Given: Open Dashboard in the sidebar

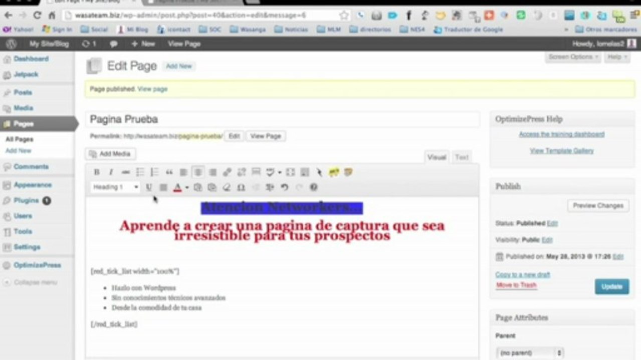Looking at the screenshot, I should point(31,58).
